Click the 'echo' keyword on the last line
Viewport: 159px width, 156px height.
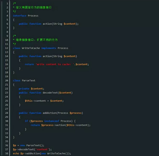click(x=16, y=153)
